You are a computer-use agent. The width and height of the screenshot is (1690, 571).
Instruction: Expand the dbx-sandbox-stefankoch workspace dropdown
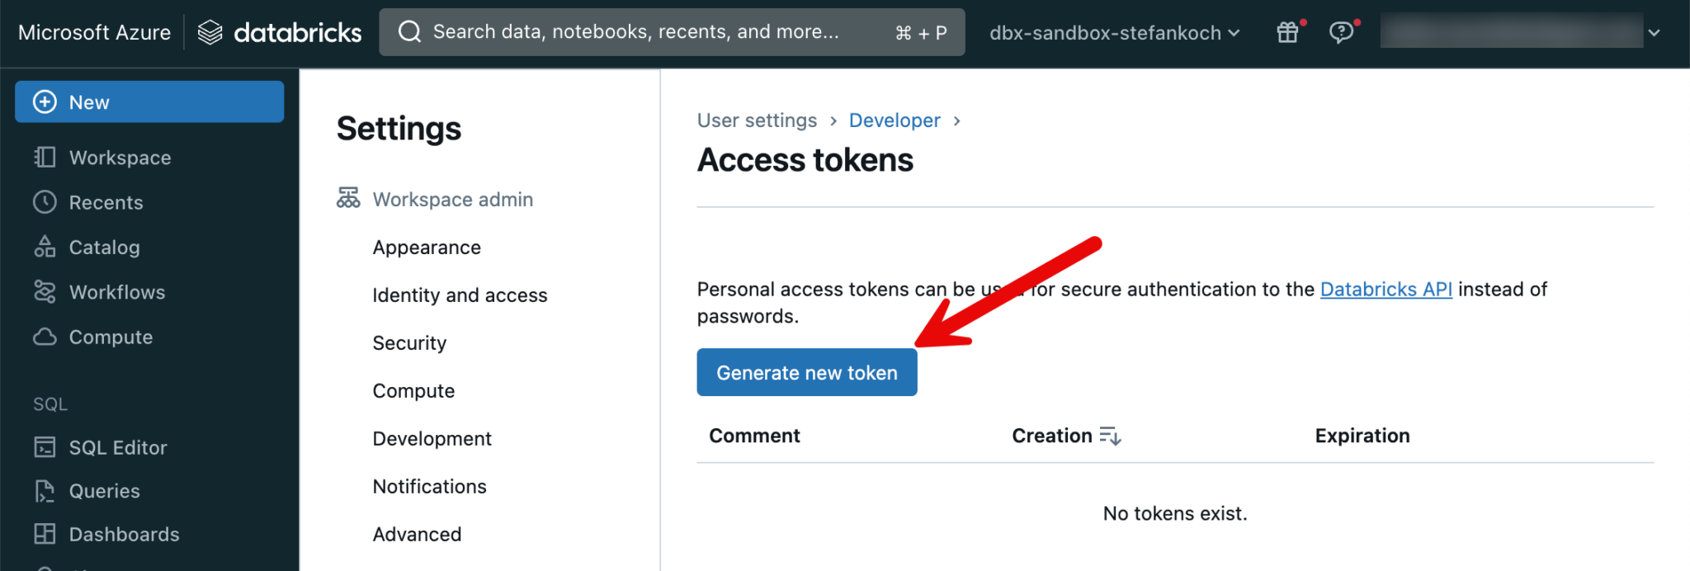(x=1114, y=33)
